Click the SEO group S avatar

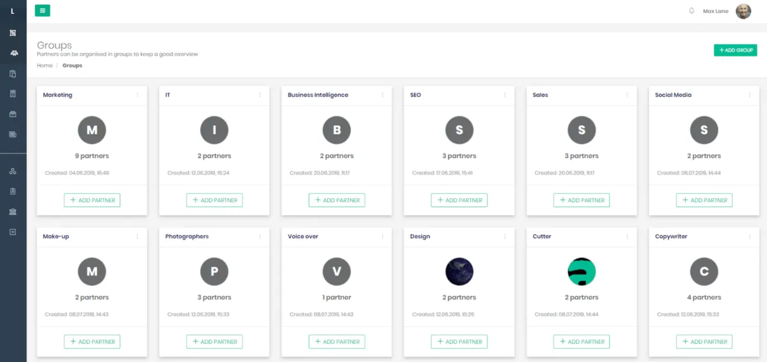coord(459,130)
